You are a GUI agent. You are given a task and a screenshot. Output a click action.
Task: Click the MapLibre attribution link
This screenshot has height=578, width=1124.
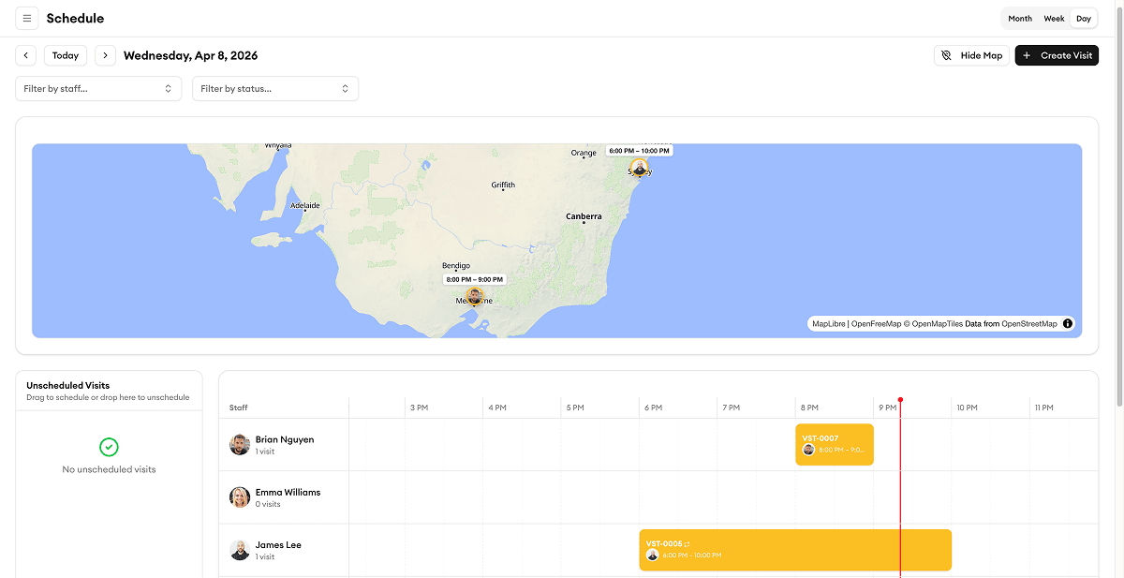point(828,323)
